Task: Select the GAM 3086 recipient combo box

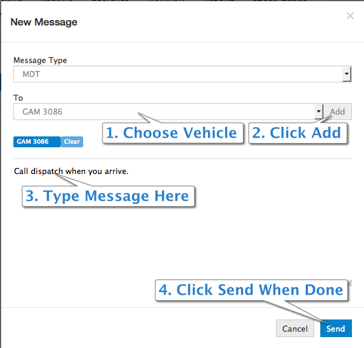Action: point(168,112)
